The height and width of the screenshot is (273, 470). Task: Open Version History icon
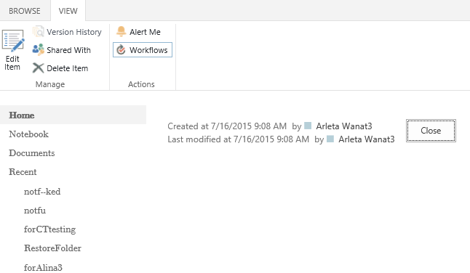(x=38, y=32)
